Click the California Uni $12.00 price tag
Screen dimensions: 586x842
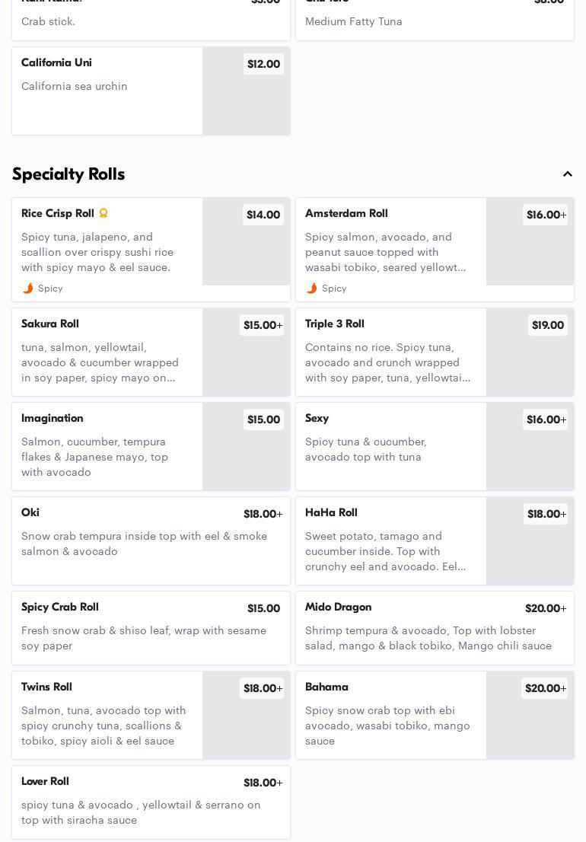pyautogui.click(x=263, y=65)
